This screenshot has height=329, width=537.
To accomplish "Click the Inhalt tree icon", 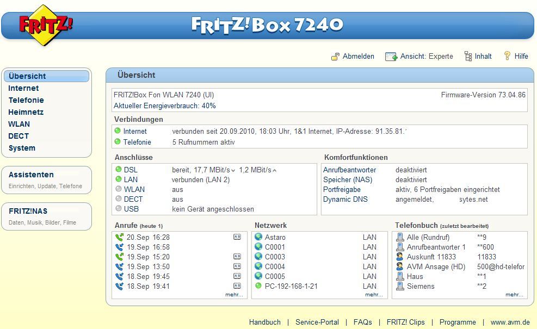I will point(468,56).
